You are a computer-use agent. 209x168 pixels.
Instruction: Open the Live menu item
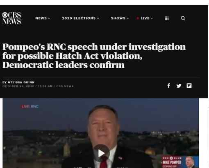coord(145,18)
